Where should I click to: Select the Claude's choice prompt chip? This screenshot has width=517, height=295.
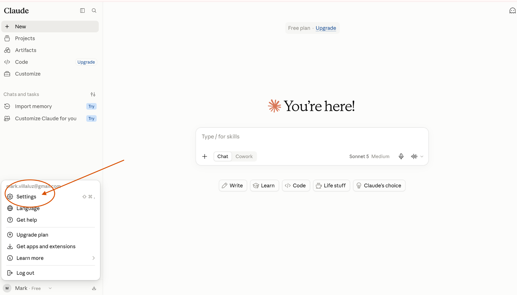click(x=379, y=185)
